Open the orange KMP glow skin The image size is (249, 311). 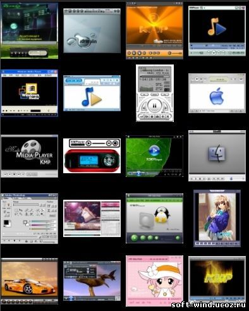click(154, 31)
